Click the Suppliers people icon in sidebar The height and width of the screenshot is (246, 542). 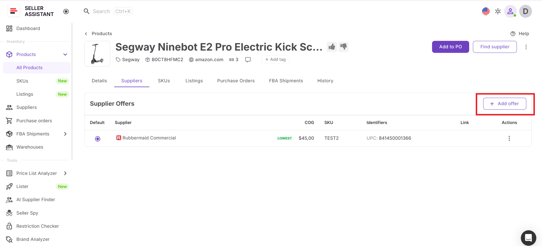click(x=9, y=107)
